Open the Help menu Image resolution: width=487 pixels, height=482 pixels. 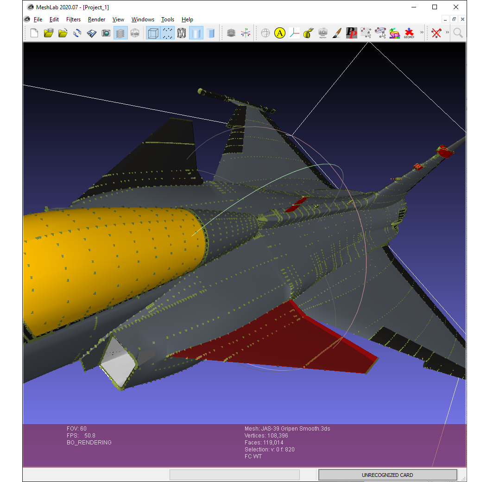pos(187,19)
